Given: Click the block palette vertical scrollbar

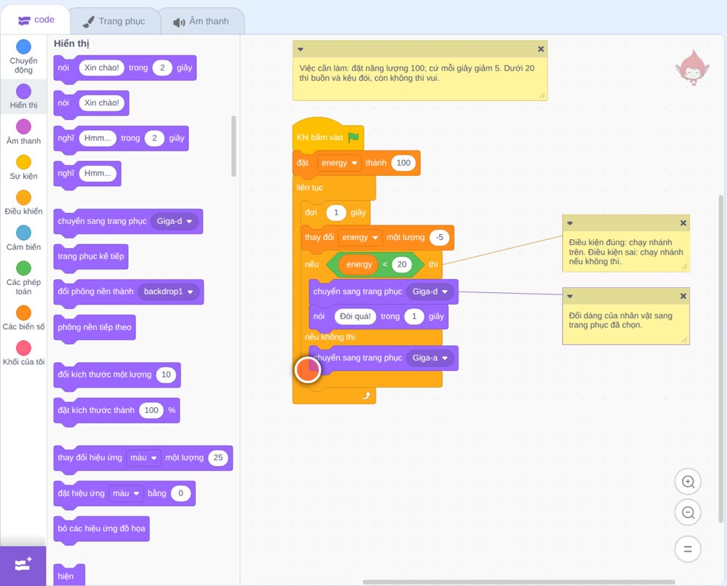Looking at the screenshot, I should tap(233, 146).
